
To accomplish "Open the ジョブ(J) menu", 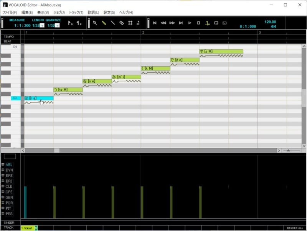I will point(59,13).
